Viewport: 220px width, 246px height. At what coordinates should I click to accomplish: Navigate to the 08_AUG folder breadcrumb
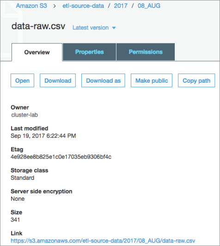tap(149, 6)
